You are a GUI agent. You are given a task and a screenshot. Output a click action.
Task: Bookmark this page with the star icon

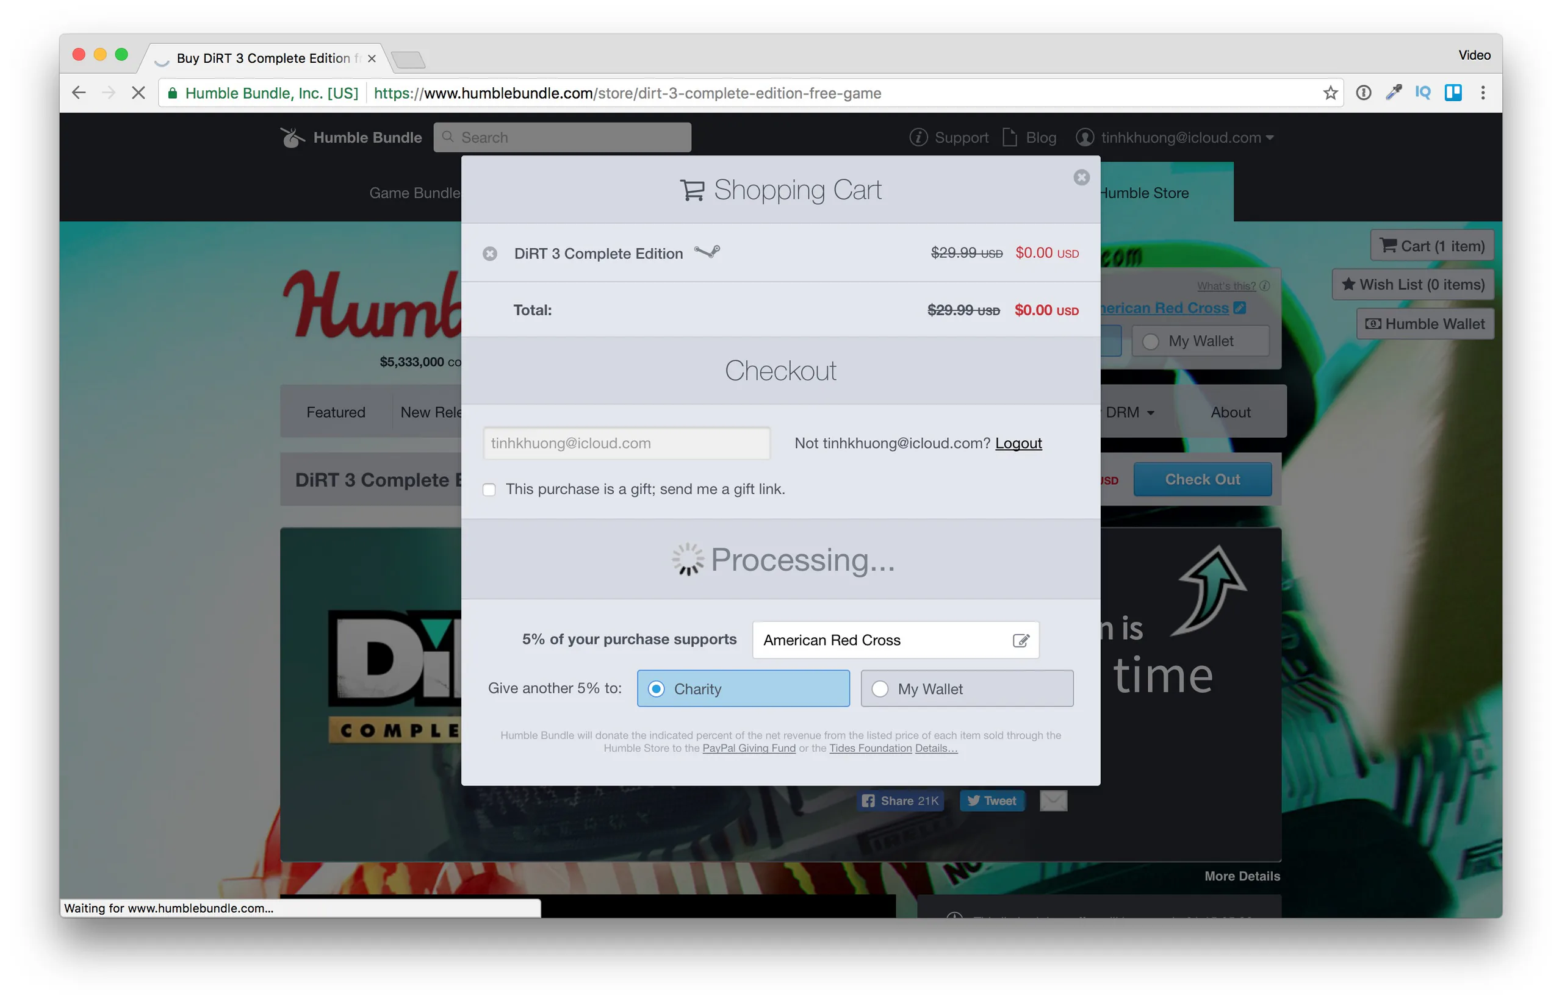click(x=1330, y=93)
